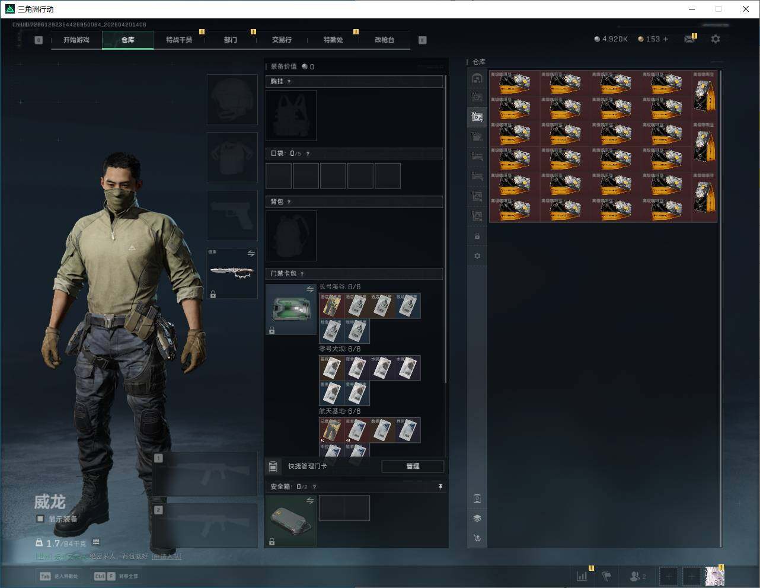Image resolution: width=760 pixels, height=588 pixels.
Task: Click the weight details list icon
Action: tap(96, 542)
